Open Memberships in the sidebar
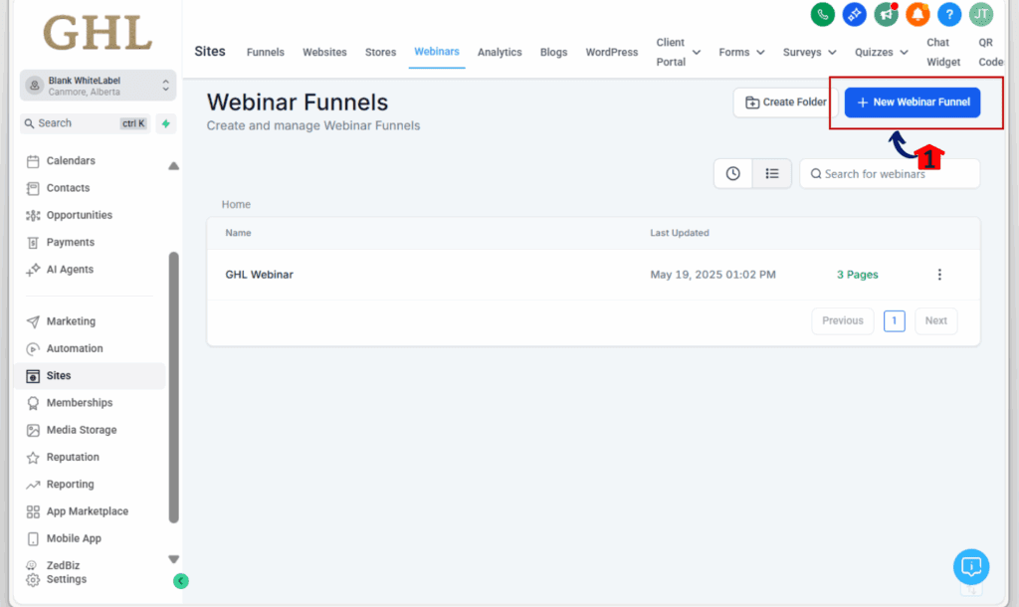1019x607 pixels. [80, 403]
